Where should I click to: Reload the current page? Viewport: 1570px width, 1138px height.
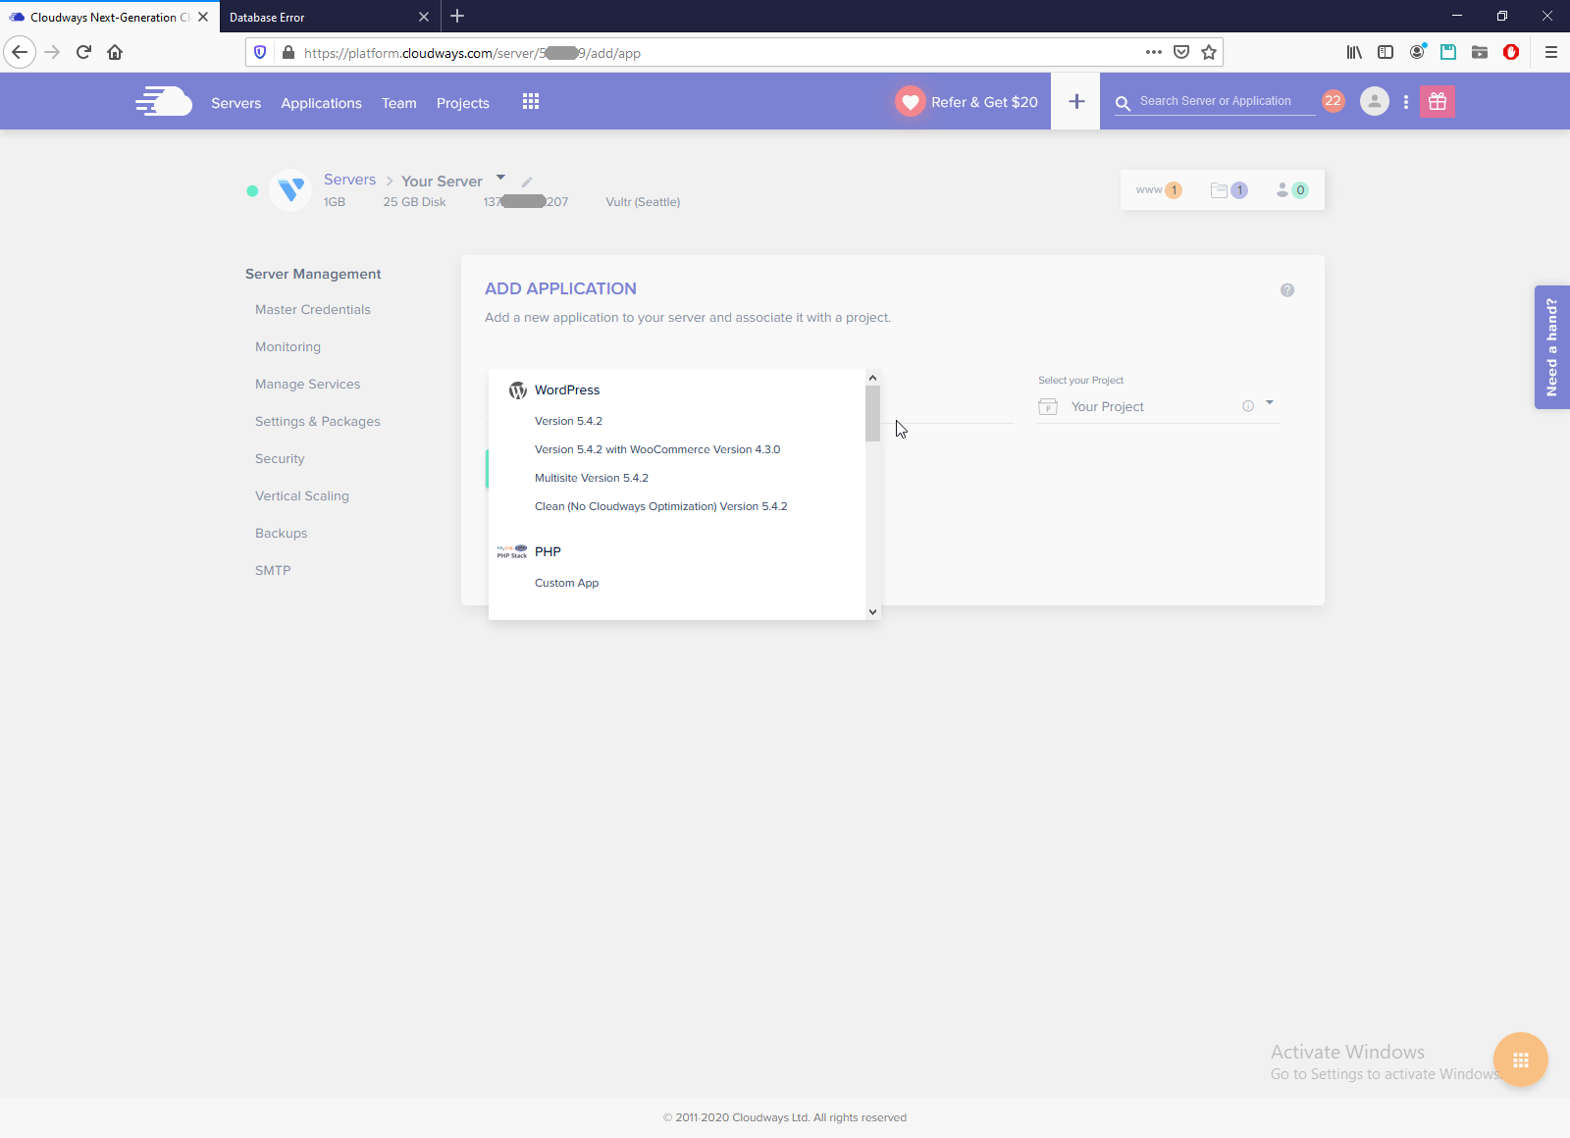[83, 52]
